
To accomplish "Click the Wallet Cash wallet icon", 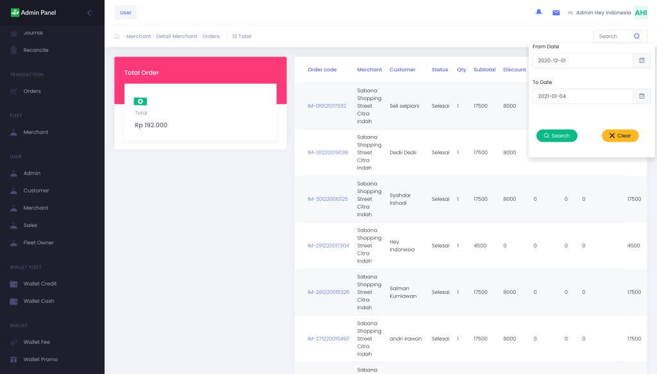I will pyautogui.click(x=14, y=301).
